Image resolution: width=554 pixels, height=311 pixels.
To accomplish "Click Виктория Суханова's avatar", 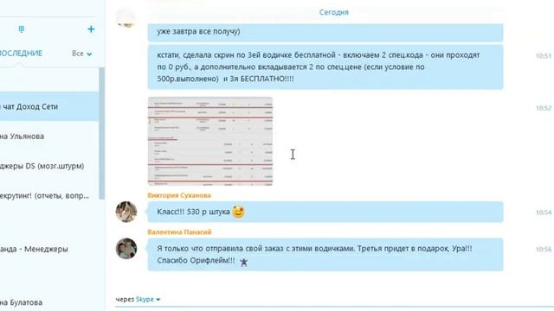I will tap(126, 212).
